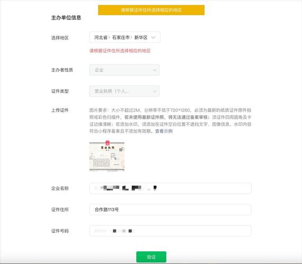Click the 证件住所 label
Viewport: 302px width, 264px height.
coord(60,210)
